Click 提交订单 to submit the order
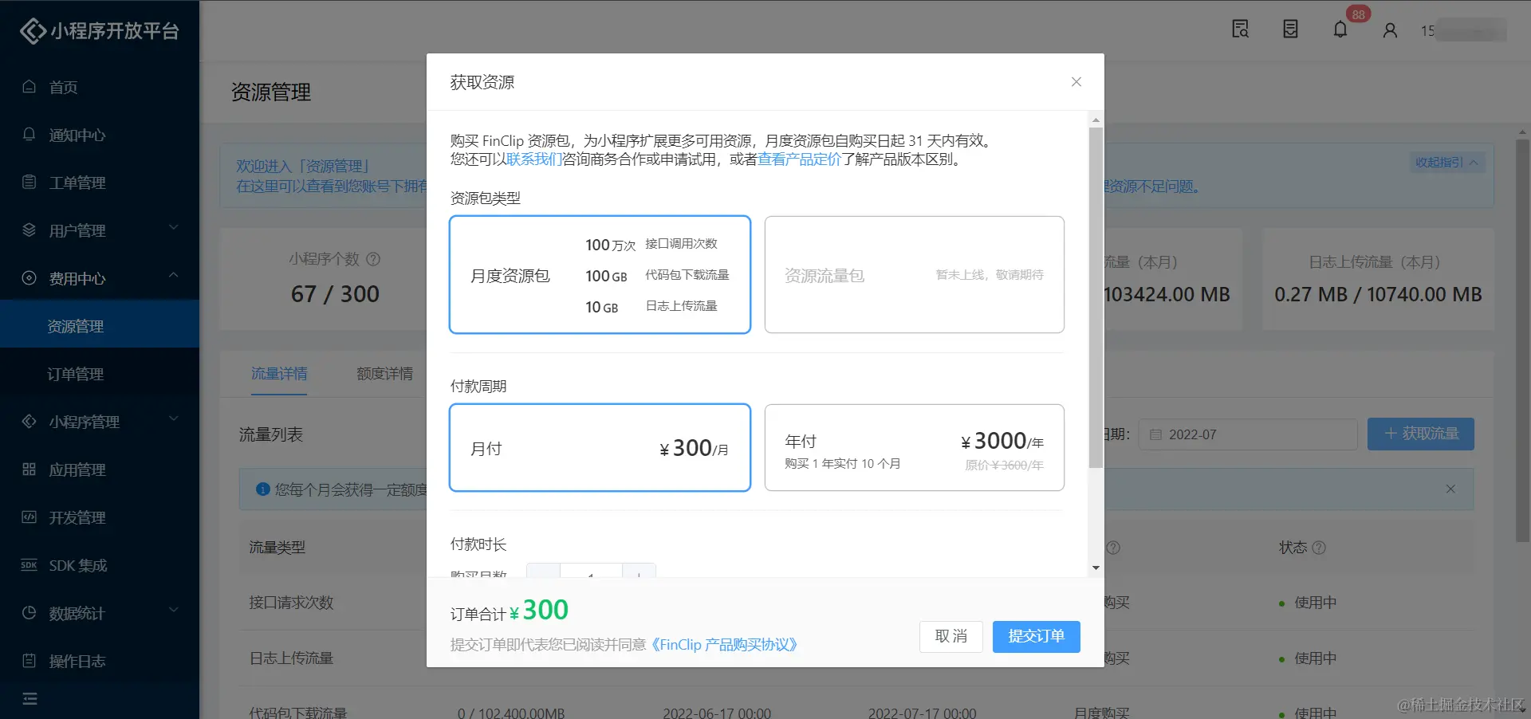 [1036, 636]
